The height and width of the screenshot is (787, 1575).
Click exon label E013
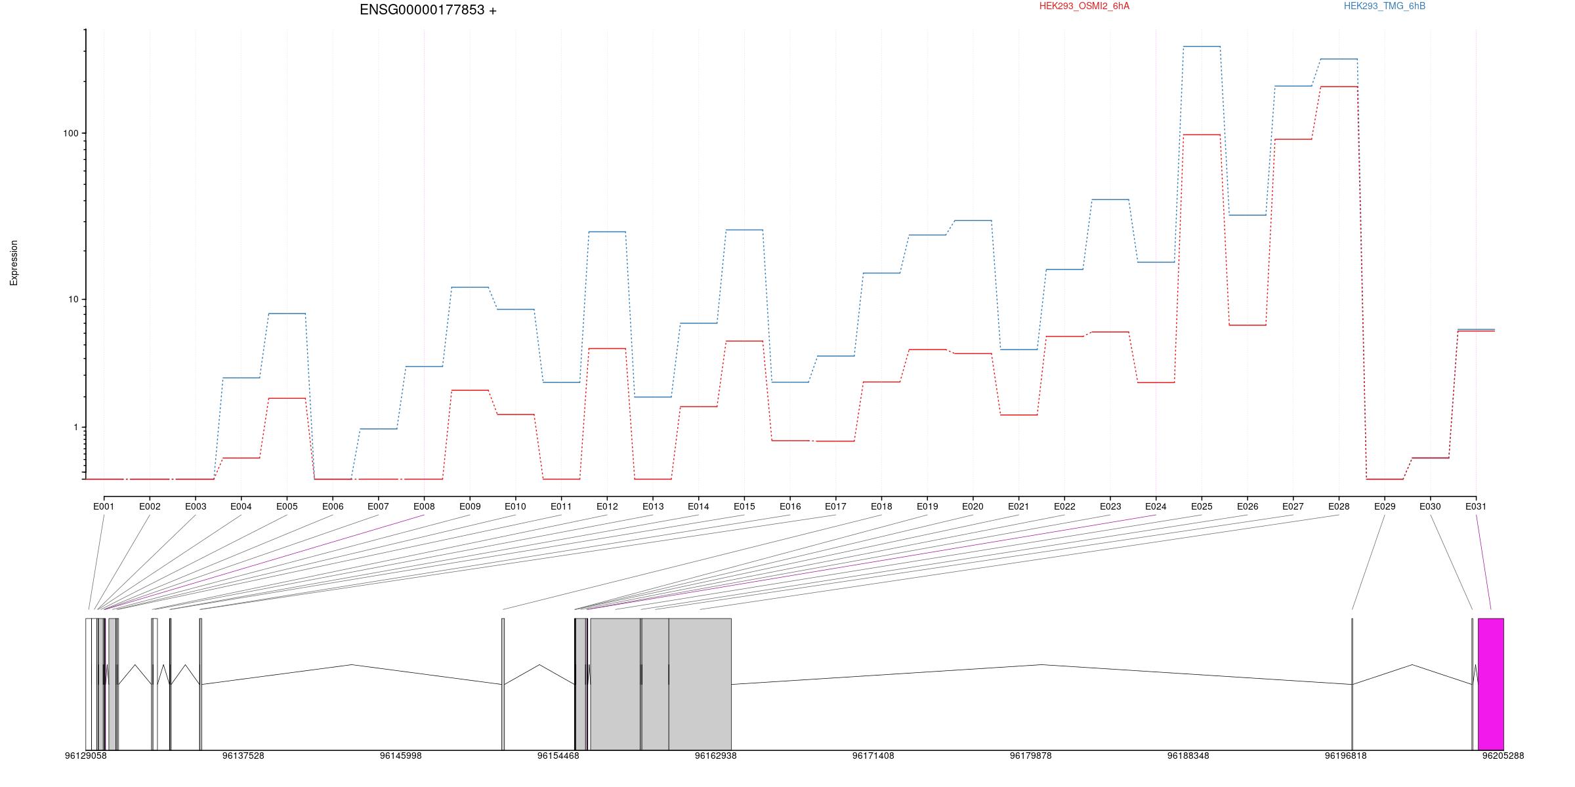653,506
